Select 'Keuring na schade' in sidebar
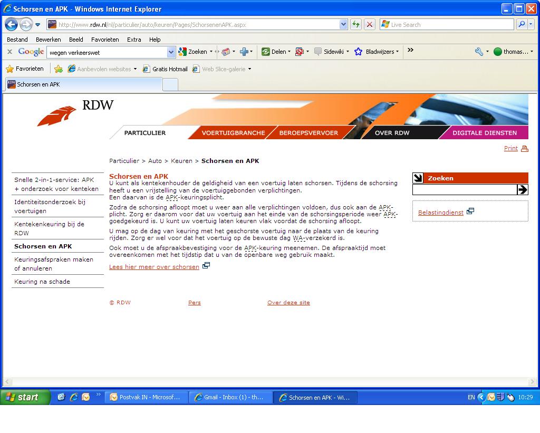This screenshot has width=540, height=433. click(42, 282)
